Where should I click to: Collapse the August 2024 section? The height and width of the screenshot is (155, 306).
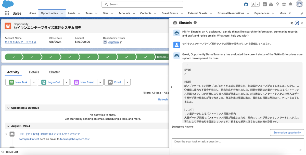click(x=8, y=126)
